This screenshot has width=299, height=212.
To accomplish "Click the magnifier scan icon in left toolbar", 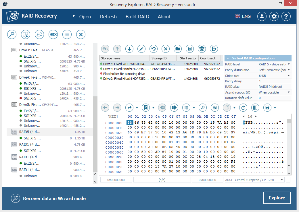I will [x=12, y=34].
